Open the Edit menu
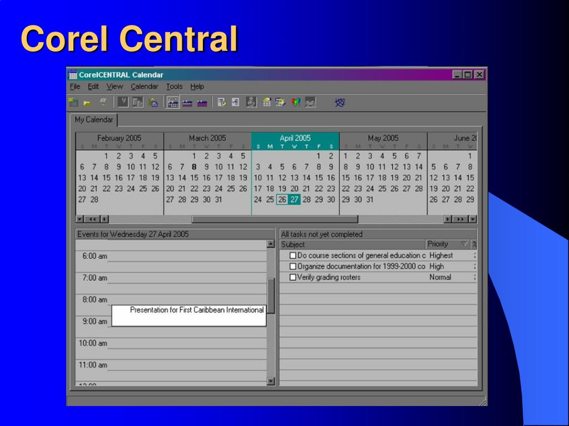This screenshot has width=569, height=426. 93,87
